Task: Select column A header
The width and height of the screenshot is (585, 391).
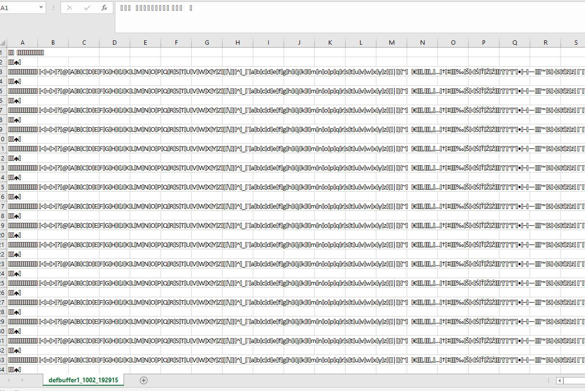Action: pyautogui.click(x=22, y=43)
